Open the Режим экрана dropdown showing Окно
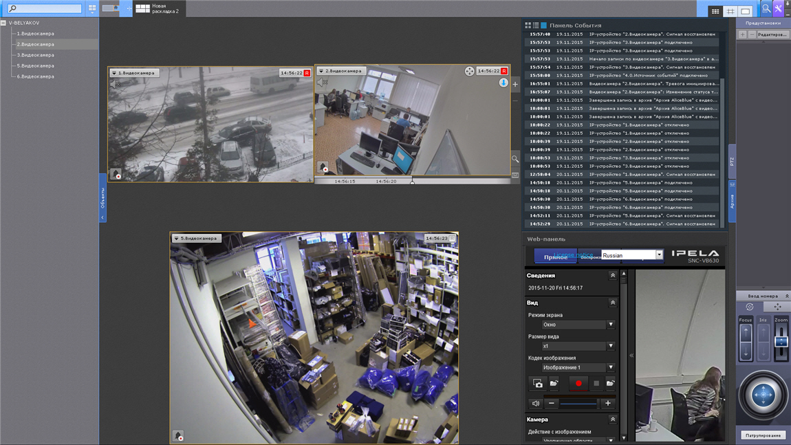This screenshot has height=445, width=791. 578,325
